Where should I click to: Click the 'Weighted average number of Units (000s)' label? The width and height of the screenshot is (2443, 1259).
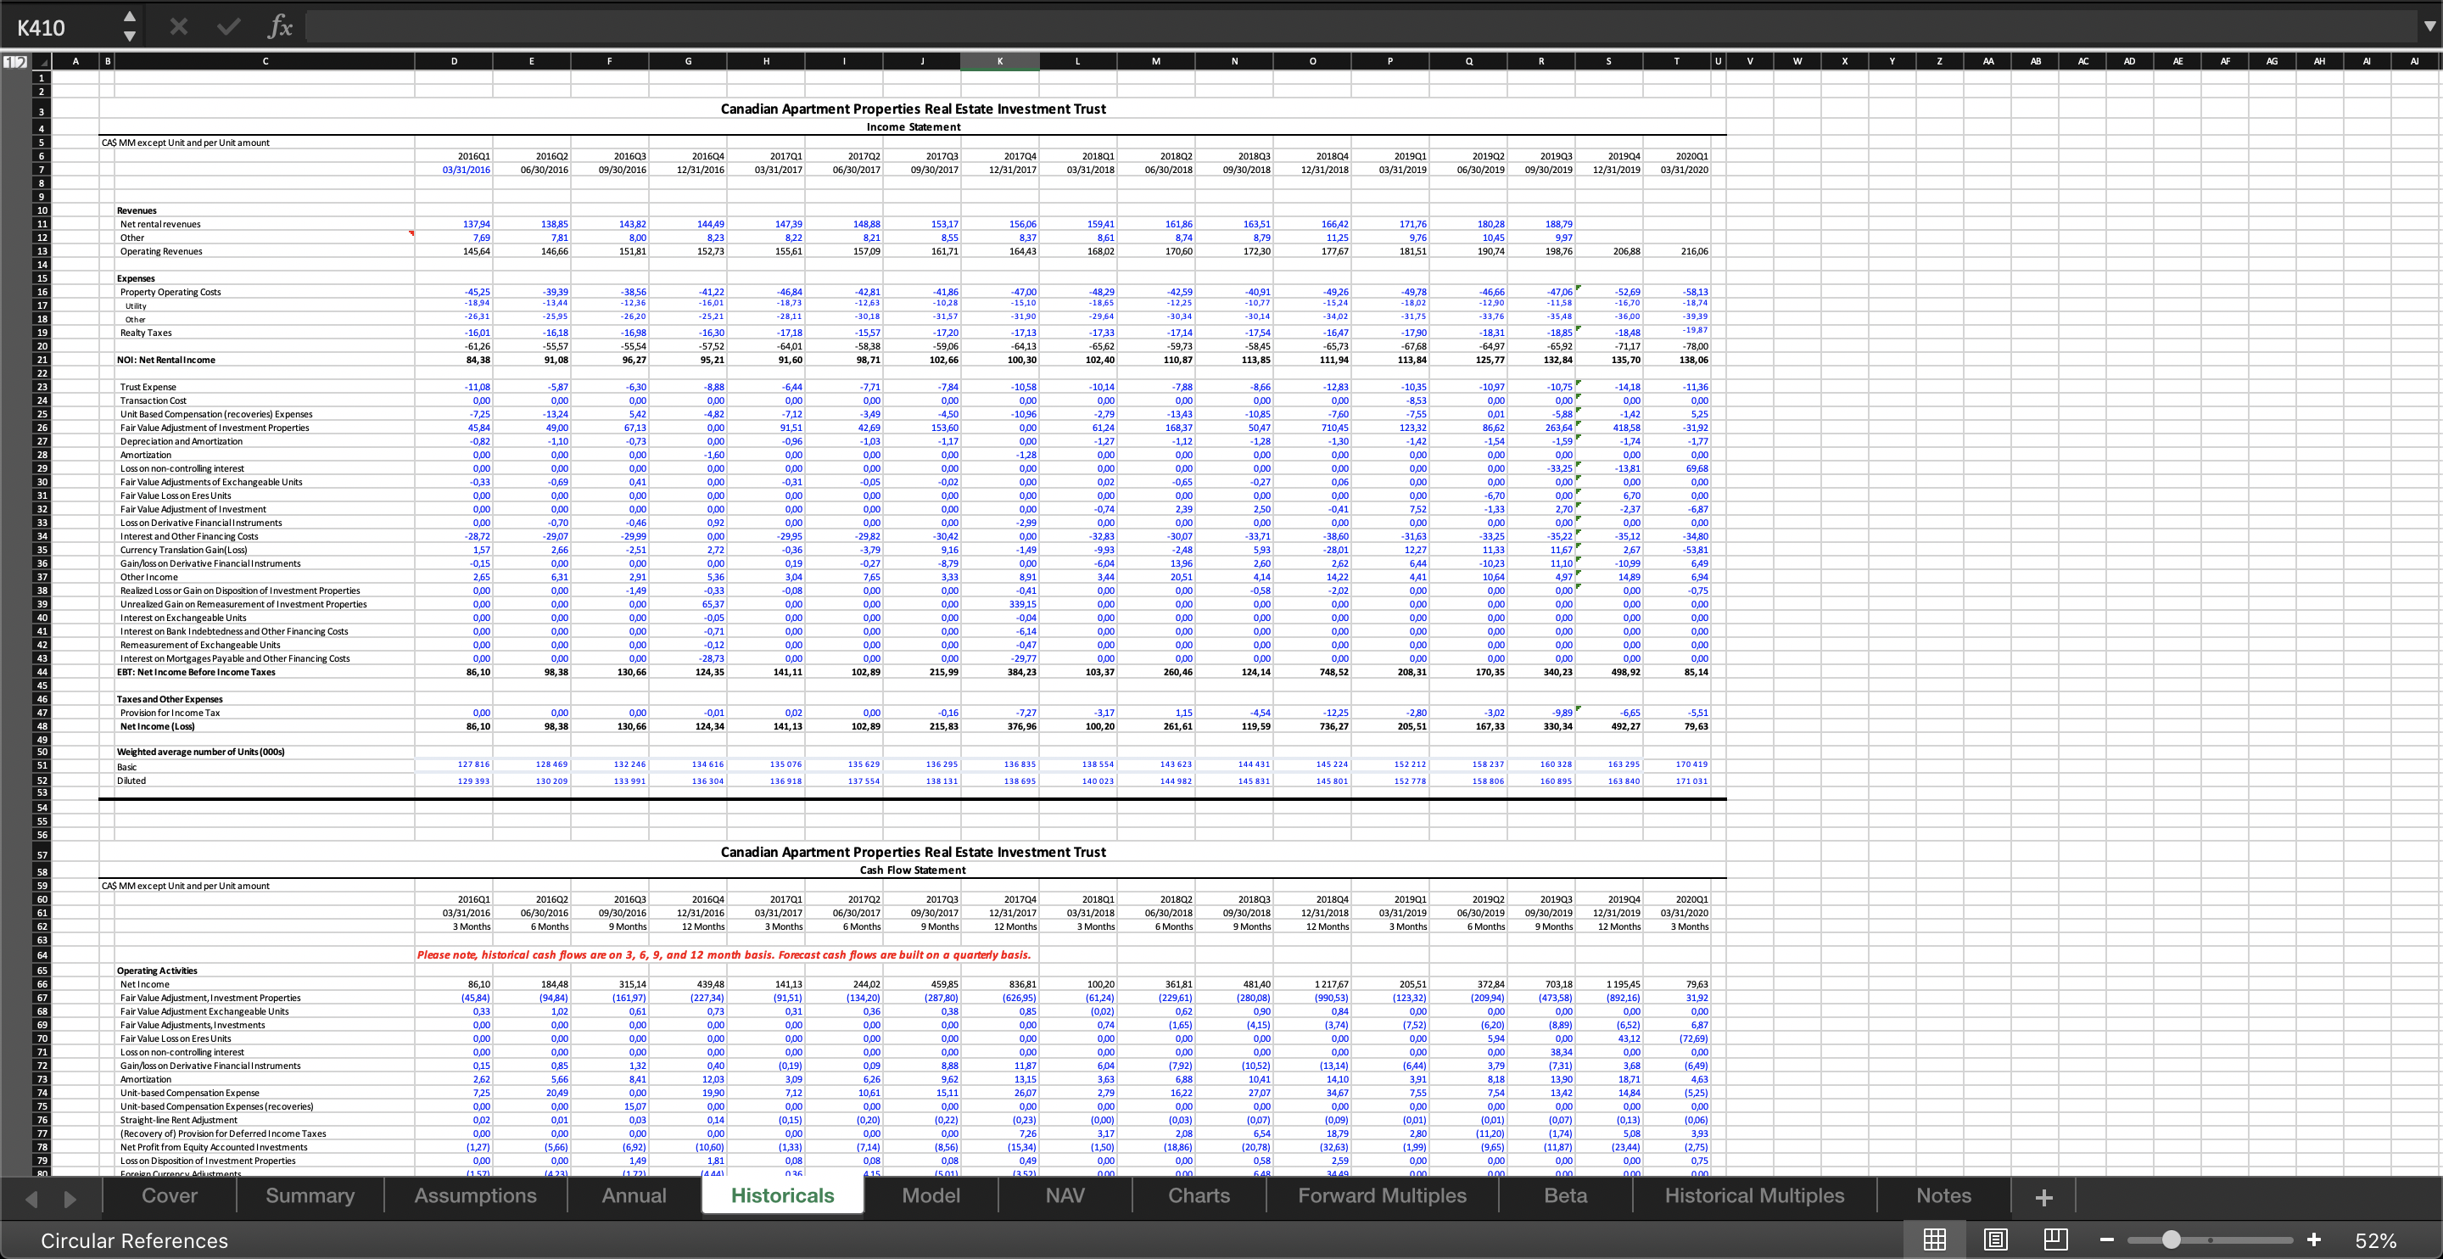coord(200,752)
